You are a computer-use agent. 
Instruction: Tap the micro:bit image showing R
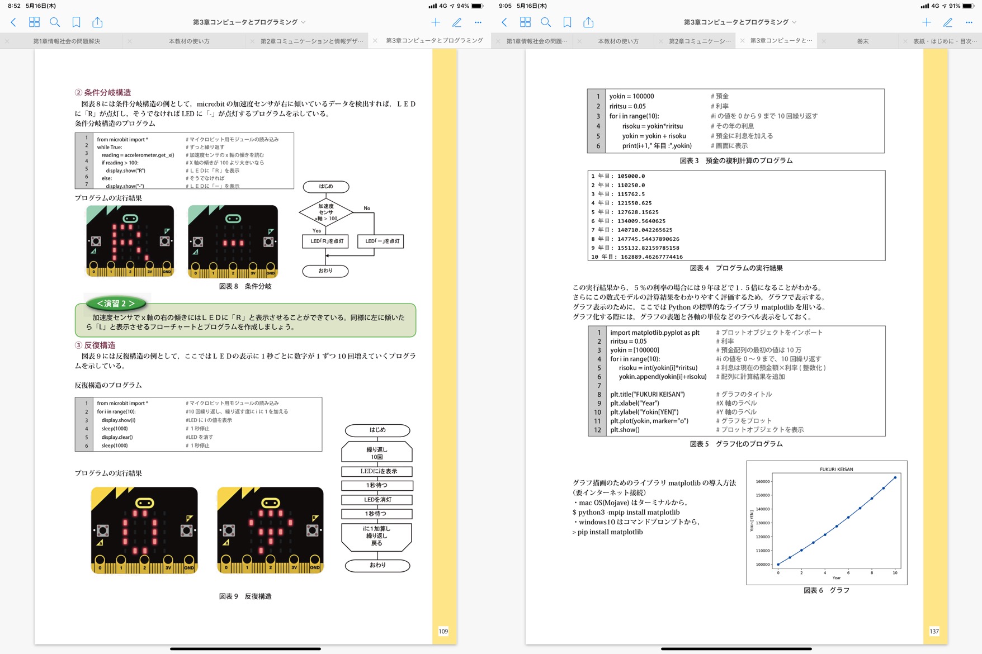pos(130,241)
